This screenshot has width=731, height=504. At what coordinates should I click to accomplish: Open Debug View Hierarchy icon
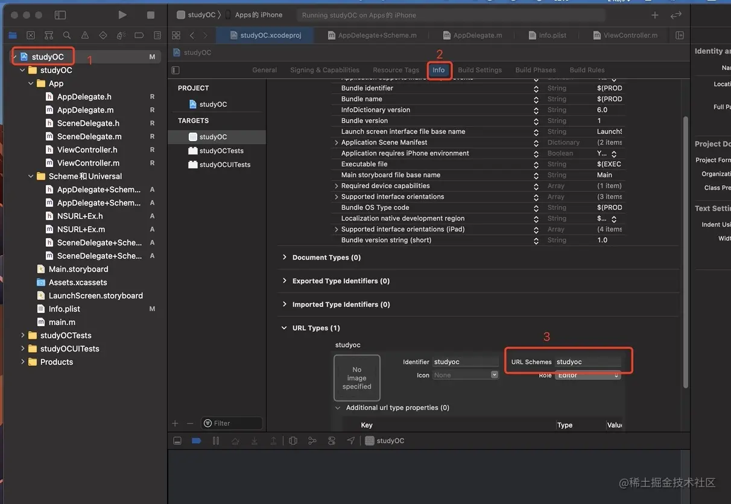pyautogui.click(x=293, y=441)
